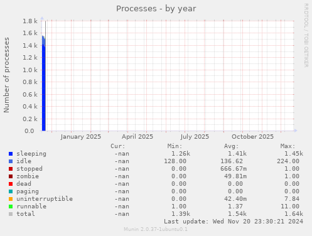Click runnable average value 1.37
Image resolution: width=312 pixels, height=236 pixels.
(235, 206)
